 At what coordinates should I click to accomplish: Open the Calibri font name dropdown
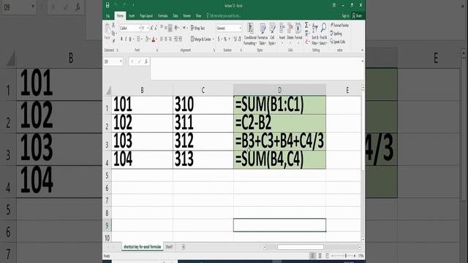140,28
